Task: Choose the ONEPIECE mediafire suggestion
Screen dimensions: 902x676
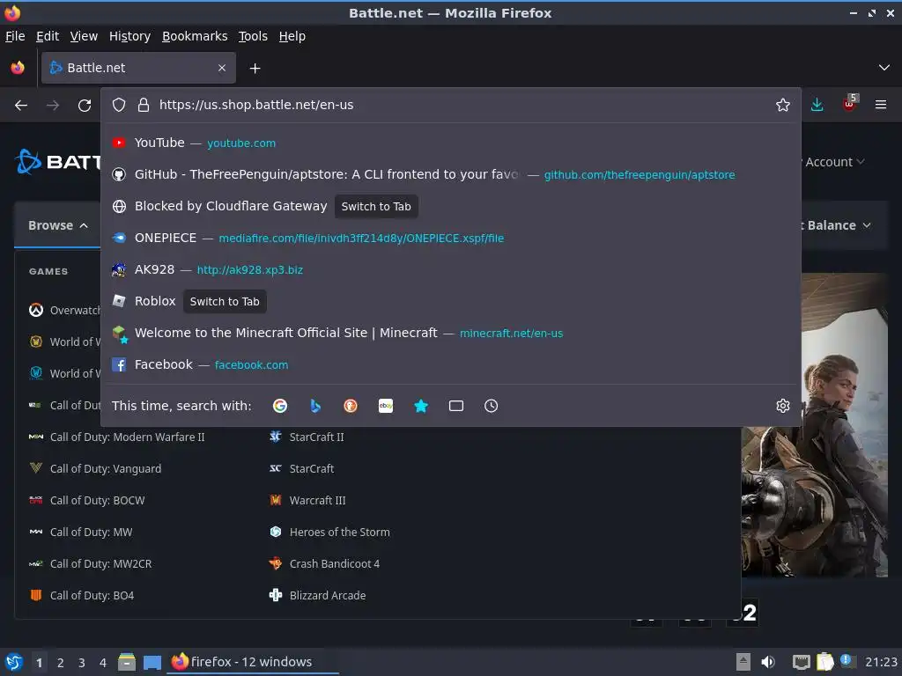Action: [450, 238]
